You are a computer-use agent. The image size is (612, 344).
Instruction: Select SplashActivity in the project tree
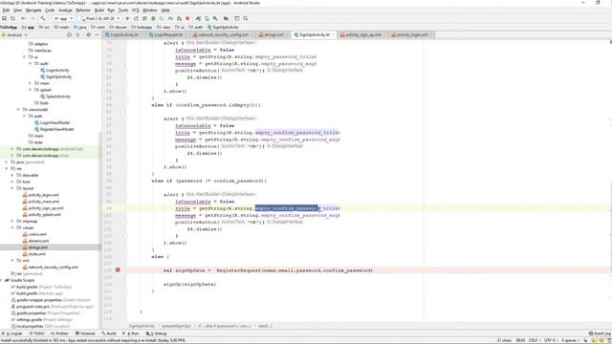55,97
